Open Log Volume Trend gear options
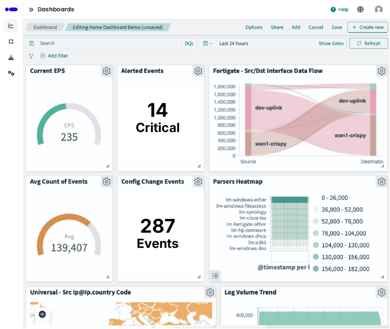The height and width of the screenshot is (329, 390). tap(382, 292)
